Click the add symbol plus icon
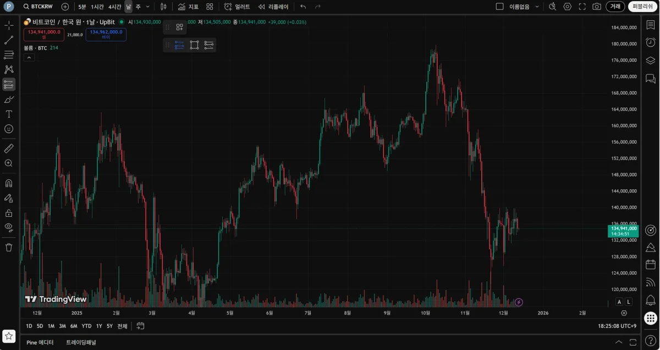This screenshot has height=350, width=660. pyautogui.click(x=65, y=7)
